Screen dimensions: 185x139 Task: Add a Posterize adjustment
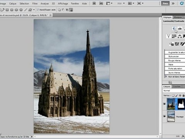[177, 44]
